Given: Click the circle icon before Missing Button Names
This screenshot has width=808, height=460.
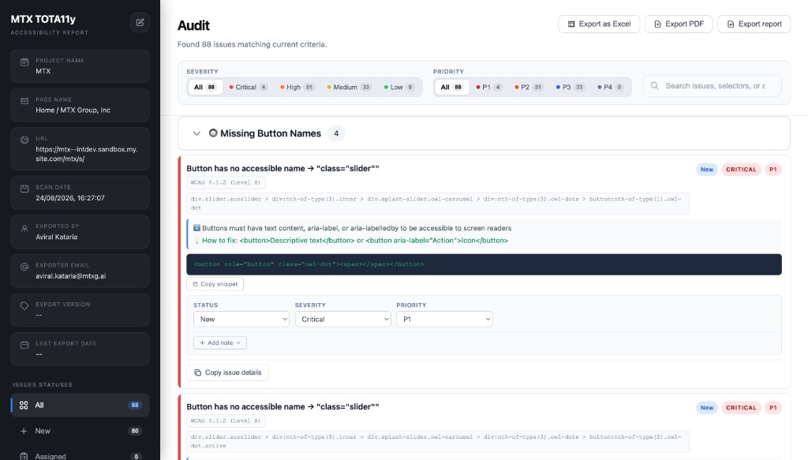Looking at the screenshot, I should click(213, 133).
